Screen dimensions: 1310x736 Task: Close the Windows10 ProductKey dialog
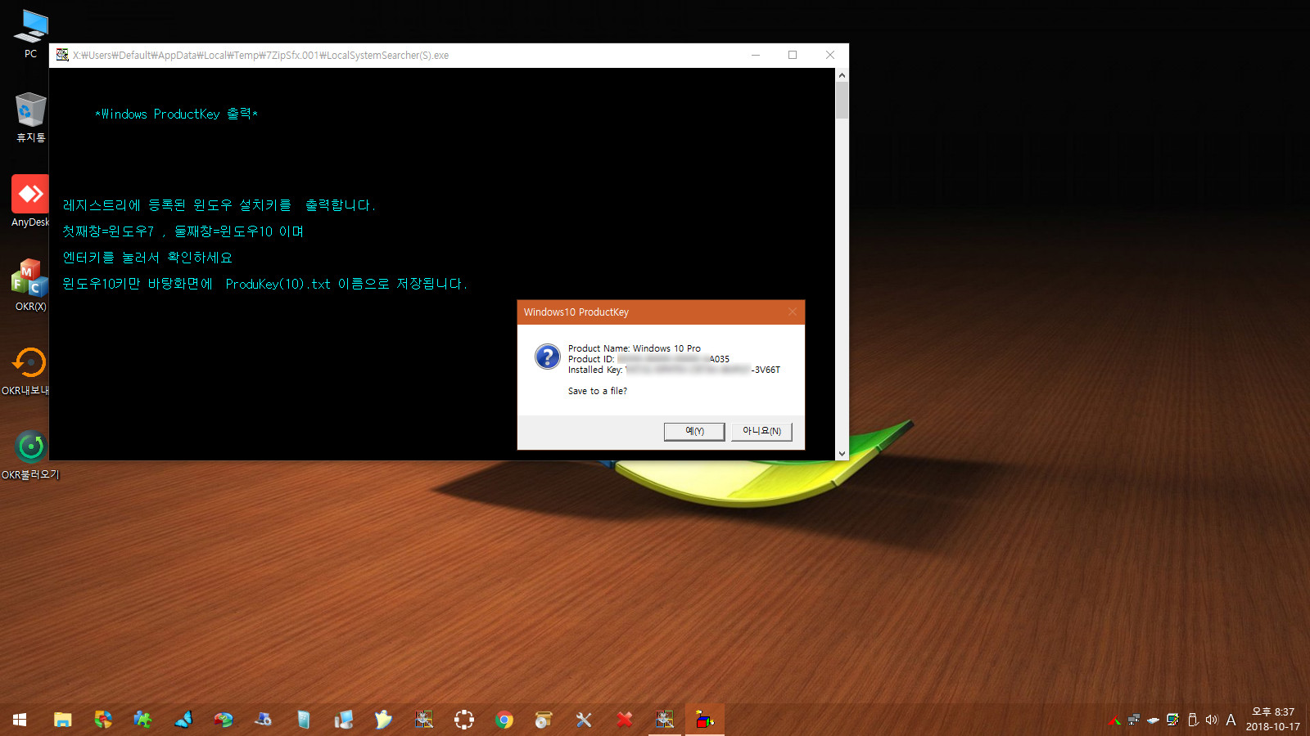(793, 312)
